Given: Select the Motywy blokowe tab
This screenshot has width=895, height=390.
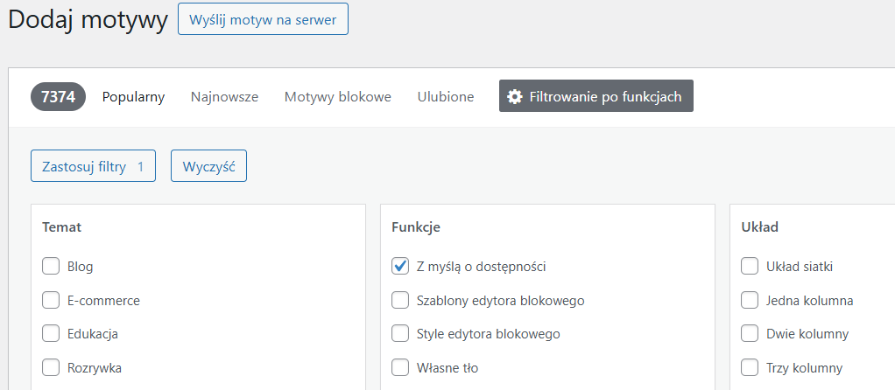Looking at the screenshot, I should click(337, 97).
